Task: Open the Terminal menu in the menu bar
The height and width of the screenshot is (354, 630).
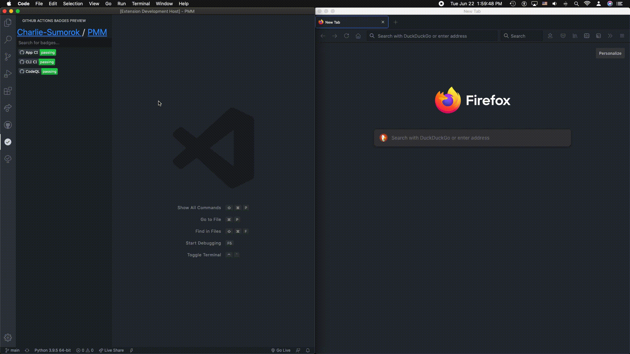Action: pyautogui.click(x=141, y=4)
